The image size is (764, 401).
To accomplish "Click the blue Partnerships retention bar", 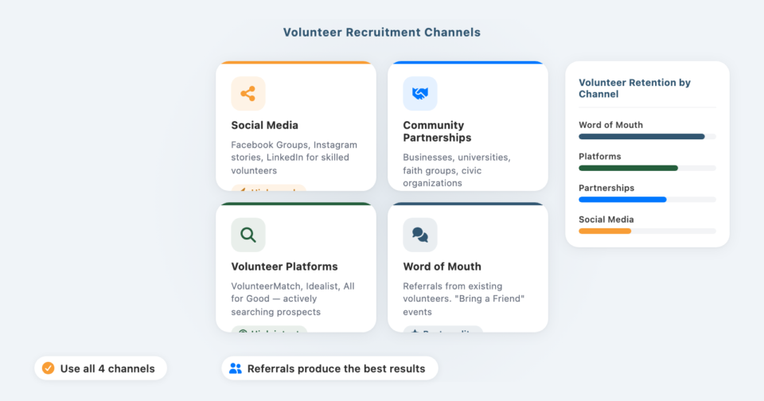I will 622,199.
